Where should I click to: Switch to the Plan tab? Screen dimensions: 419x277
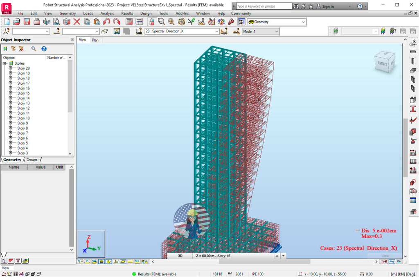(x=95, y=40)
